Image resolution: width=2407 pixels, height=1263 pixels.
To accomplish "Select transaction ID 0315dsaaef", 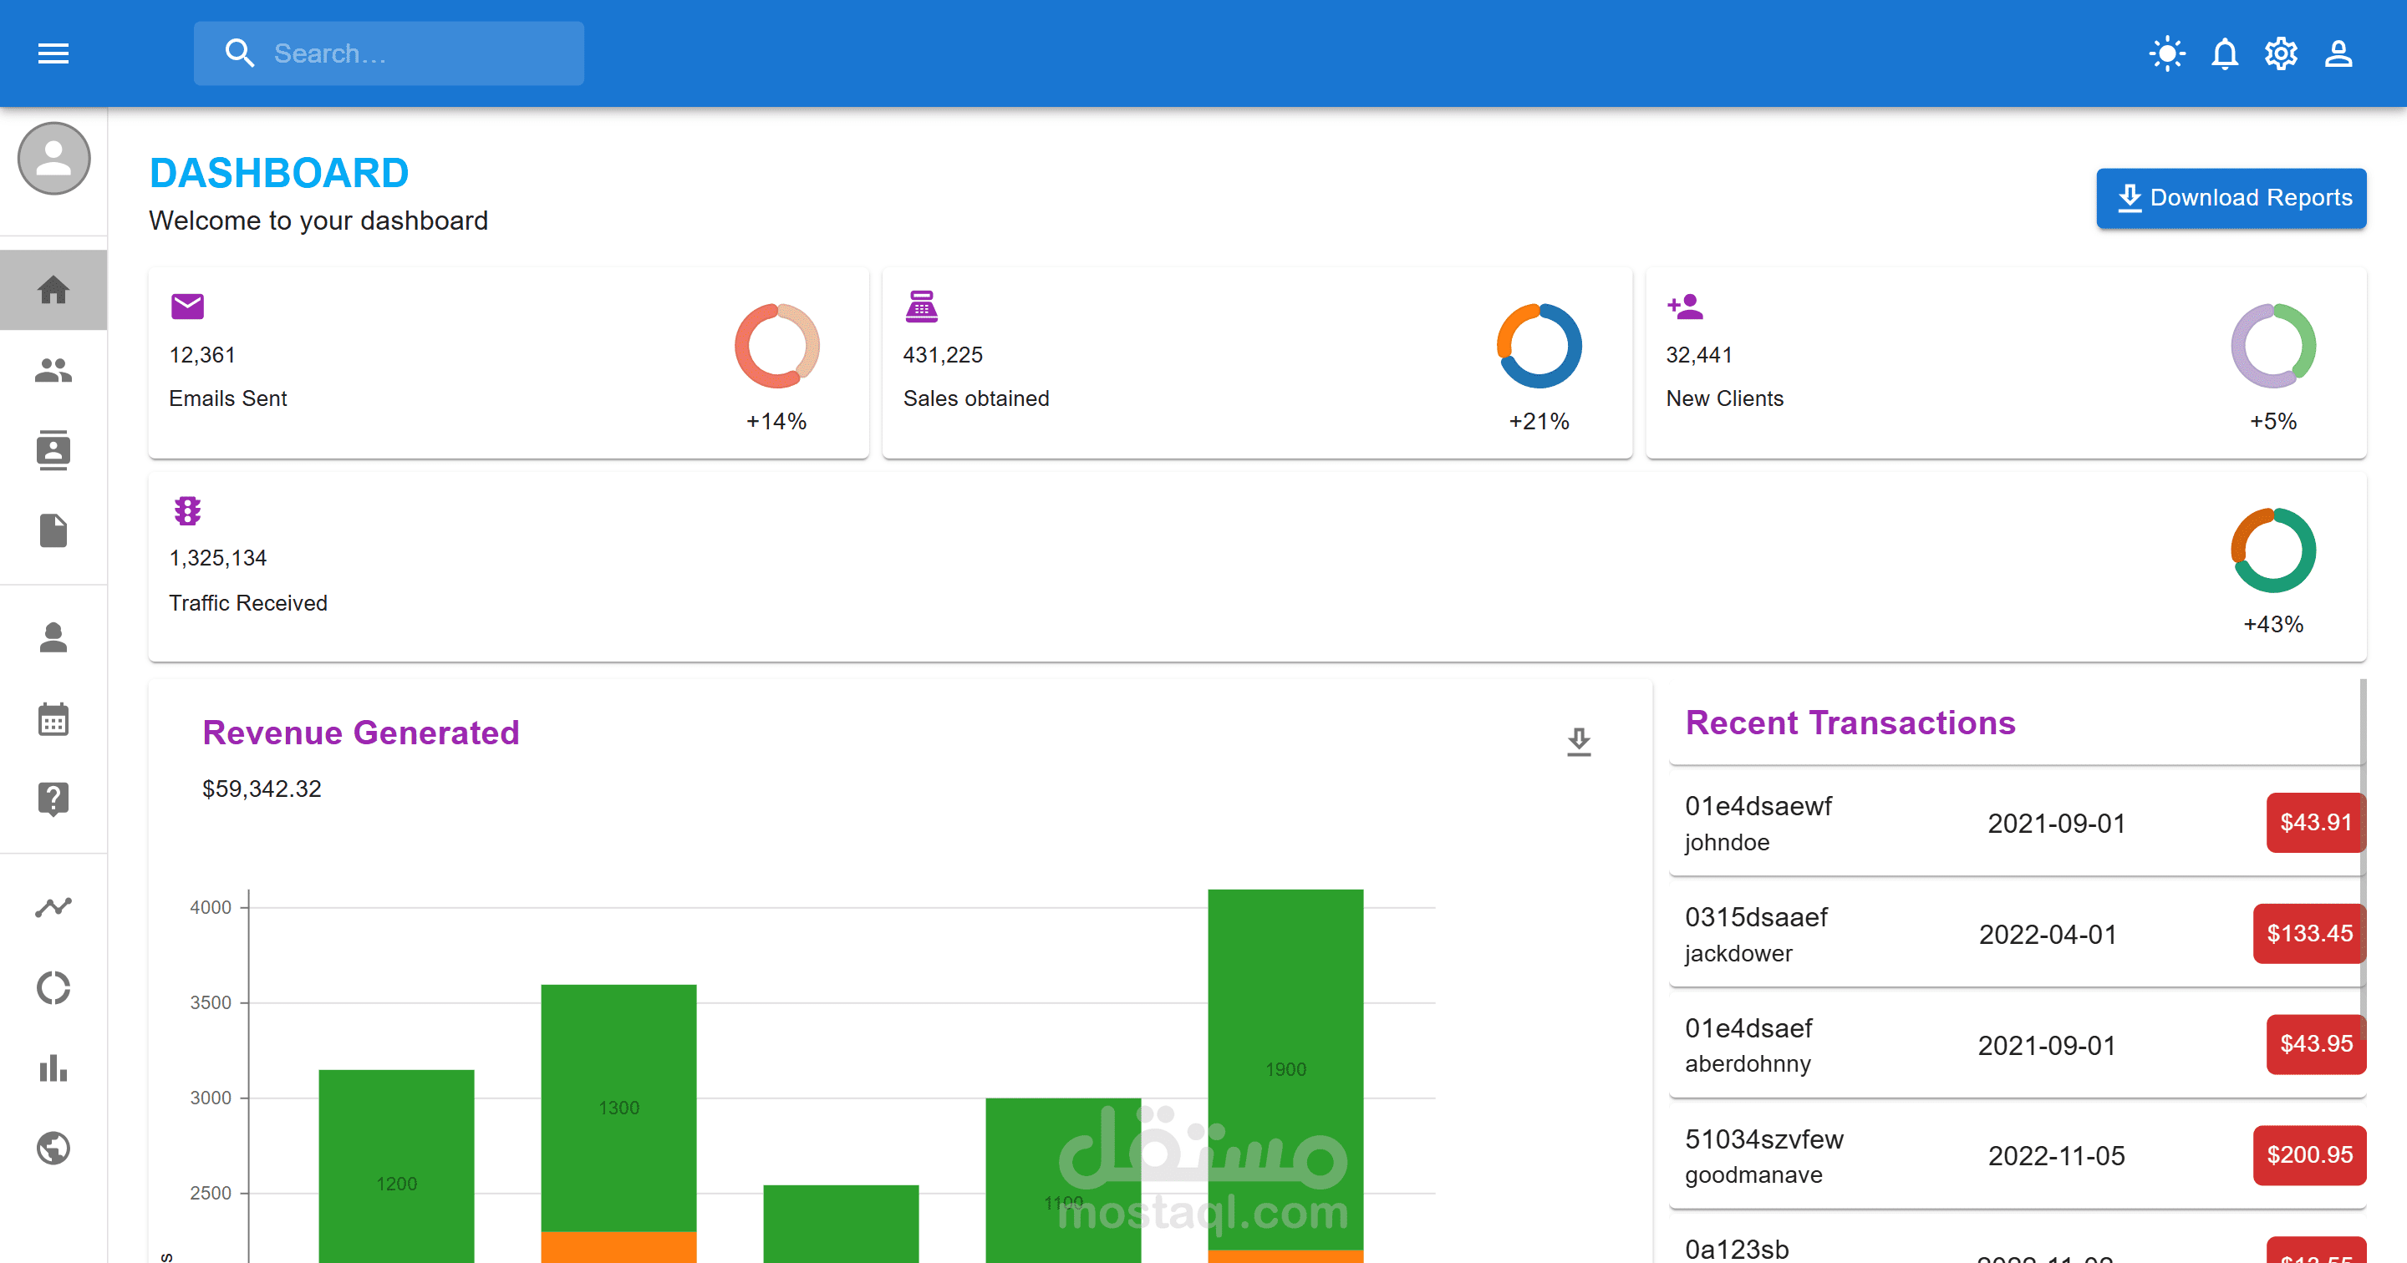I will click(1756, 917).
